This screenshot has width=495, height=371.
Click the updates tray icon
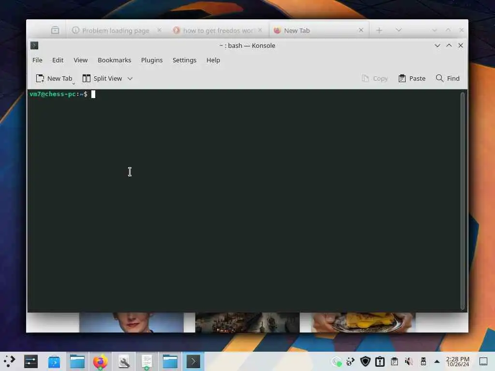click(x=351, y=361)
